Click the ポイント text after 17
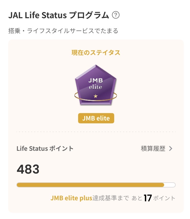This screenshot has height=219, width=190. coord(164,198)
